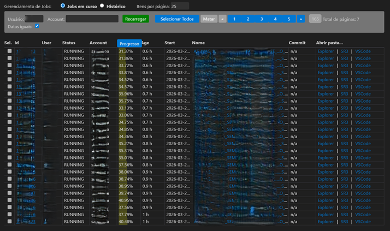The image size is (390, 231).
Task: Check the box for the 31.37% job
Action: coord(9,51)
